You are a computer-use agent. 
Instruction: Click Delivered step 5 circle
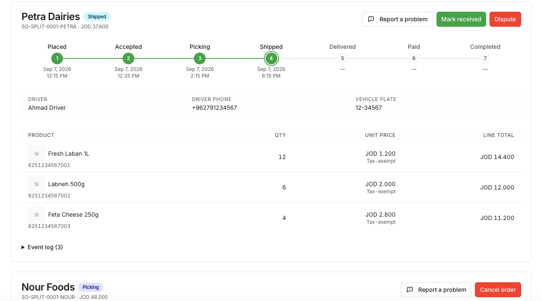click(342, 58)
